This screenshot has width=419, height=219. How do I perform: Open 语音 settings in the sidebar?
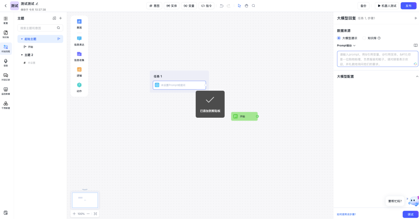coord(6,62)
